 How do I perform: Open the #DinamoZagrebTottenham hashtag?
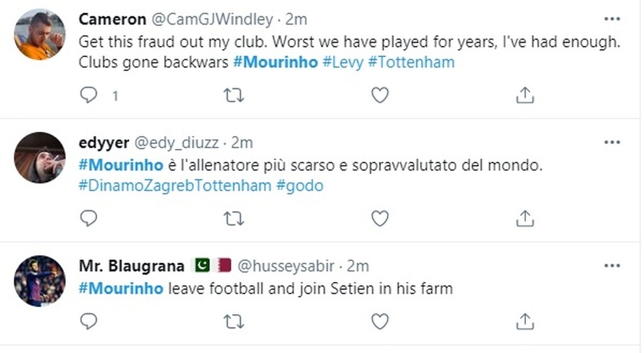tap(175, 186)
